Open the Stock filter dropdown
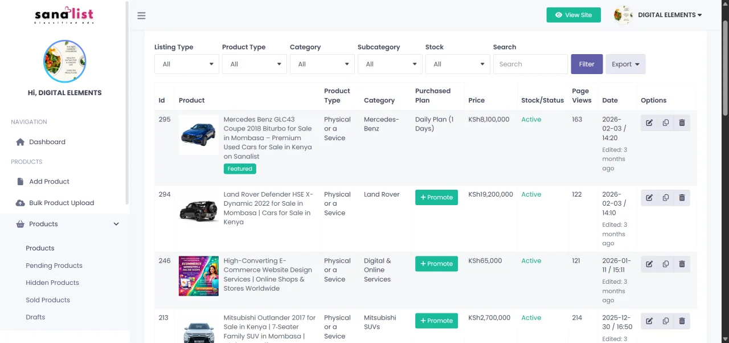729x343 pixels. click(457, 64)
